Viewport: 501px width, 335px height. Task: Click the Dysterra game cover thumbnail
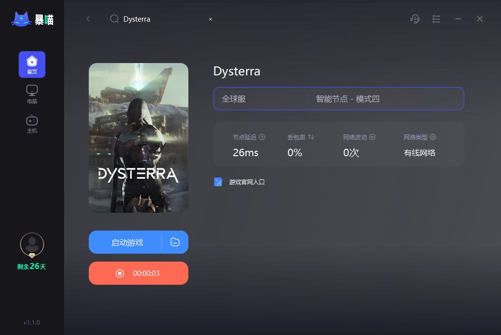[139, 137]
